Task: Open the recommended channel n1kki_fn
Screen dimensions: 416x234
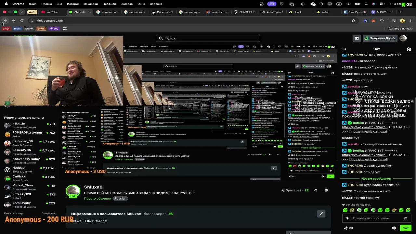Action: coord(30,125)
